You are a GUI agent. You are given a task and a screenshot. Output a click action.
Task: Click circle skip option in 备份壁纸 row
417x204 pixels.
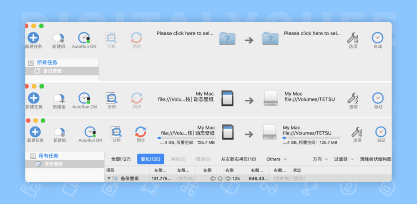(220, 179)
